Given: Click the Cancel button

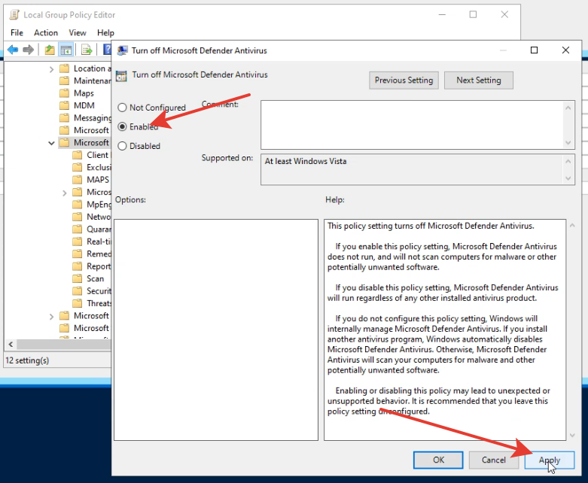Looking at the screenshot, I should click(493, 460).
